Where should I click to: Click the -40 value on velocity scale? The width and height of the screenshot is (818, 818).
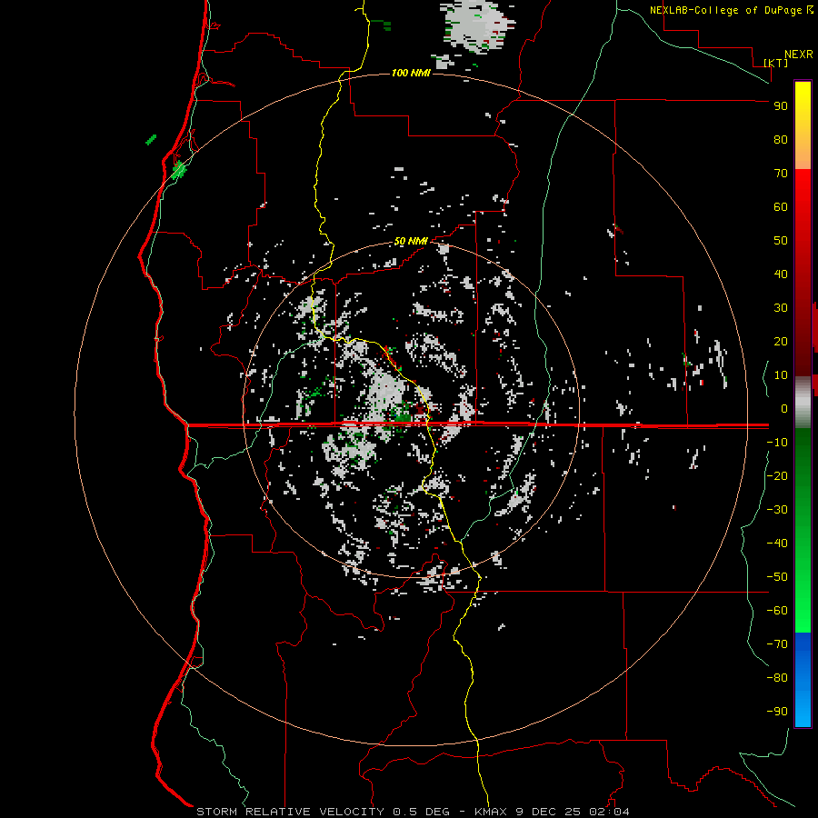(x=777, y=544)
